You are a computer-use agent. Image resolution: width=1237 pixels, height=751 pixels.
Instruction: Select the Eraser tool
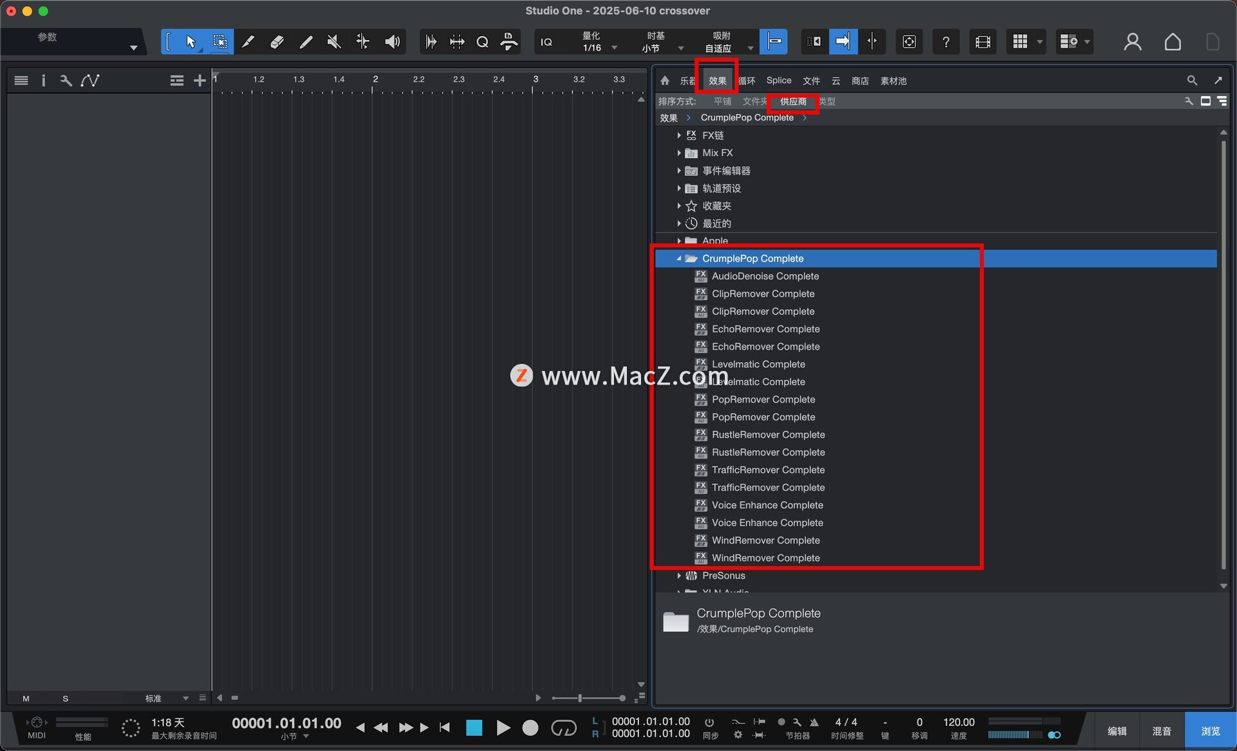(277, 42)
